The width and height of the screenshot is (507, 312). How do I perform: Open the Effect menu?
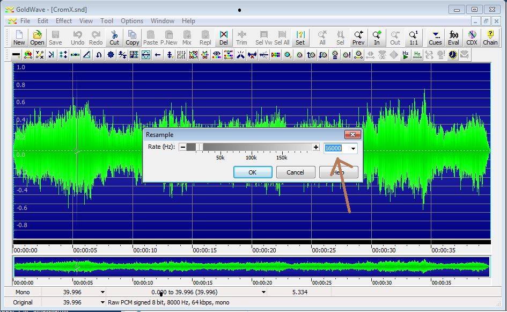tap(64, 21)
